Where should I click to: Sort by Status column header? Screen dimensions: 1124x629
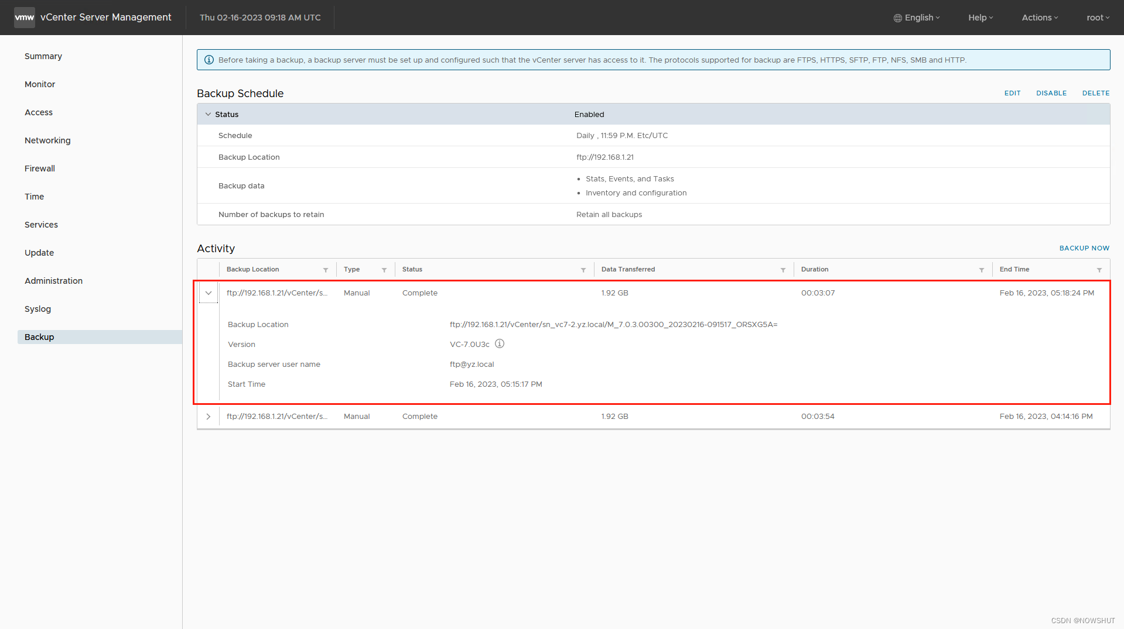point(412,269)
